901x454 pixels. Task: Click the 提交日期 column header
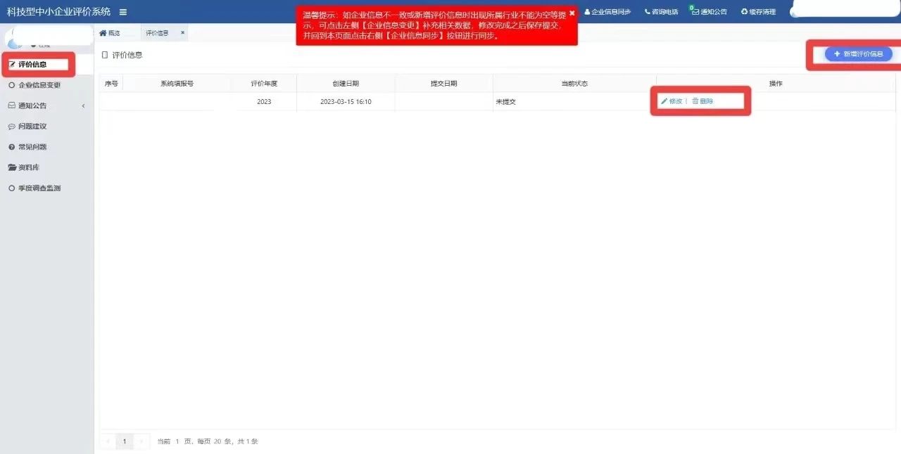[x=443, y=84]
